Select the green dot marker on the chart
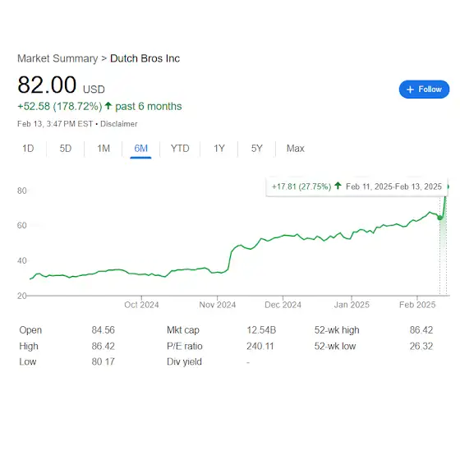 pyautogui.click(x=439, y=218)
